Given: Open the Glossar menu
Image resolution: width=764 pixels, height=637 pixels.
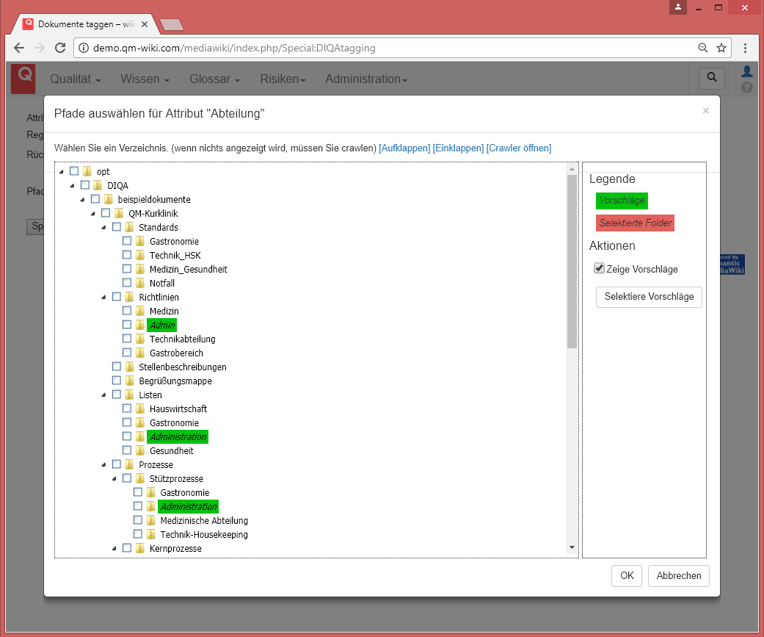Looking at the screenshot, I should click(x=215, y=79).
